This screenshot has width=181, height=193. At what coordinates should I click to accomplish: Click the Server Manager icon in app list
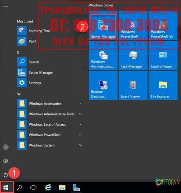[x=22, y=72]
